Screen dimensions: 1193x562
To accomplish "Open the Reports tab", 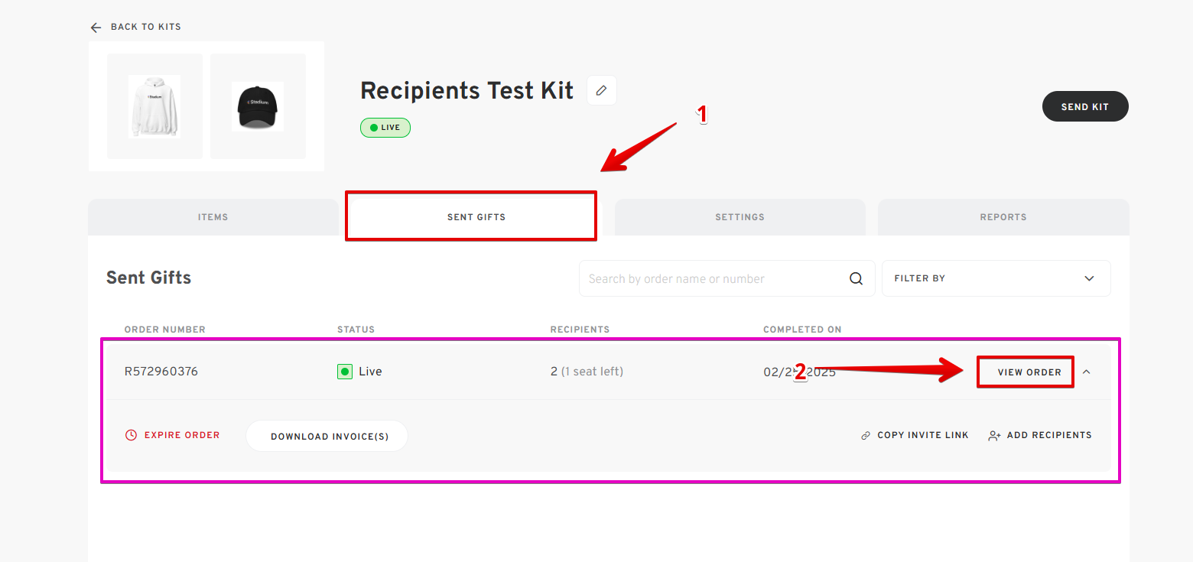I will [x=1003, y=217].
